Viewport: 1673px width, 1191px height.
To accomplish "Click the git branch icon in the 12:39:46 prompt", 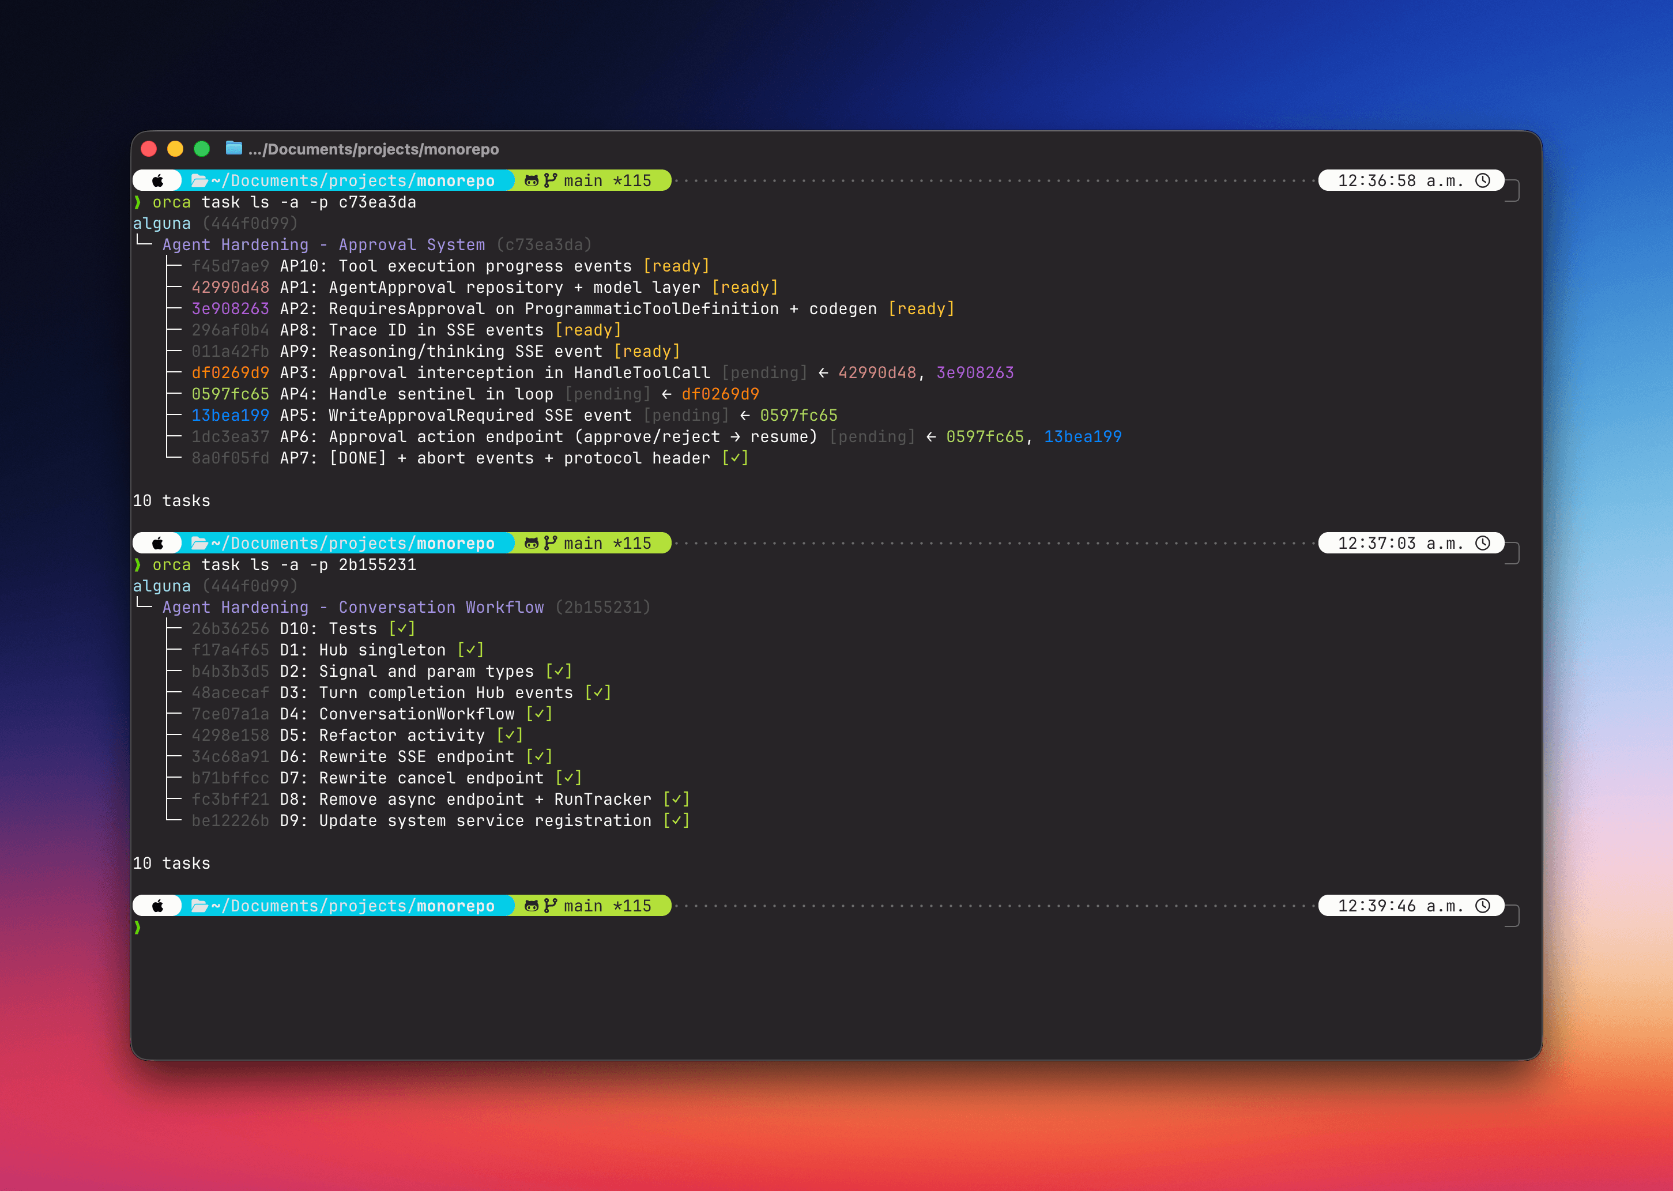I will click(550, 906).
